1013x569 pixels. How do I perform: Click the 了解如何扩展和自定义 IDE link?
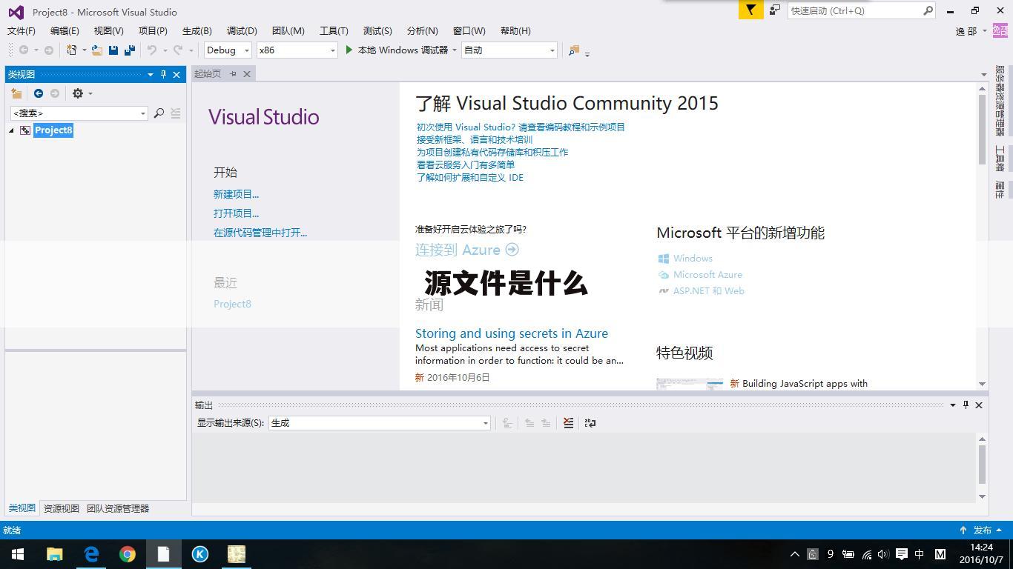470,178
